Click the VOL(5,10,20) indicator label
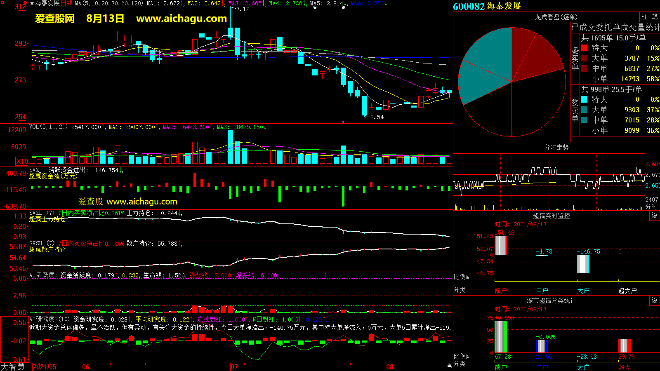 (48, 127)
